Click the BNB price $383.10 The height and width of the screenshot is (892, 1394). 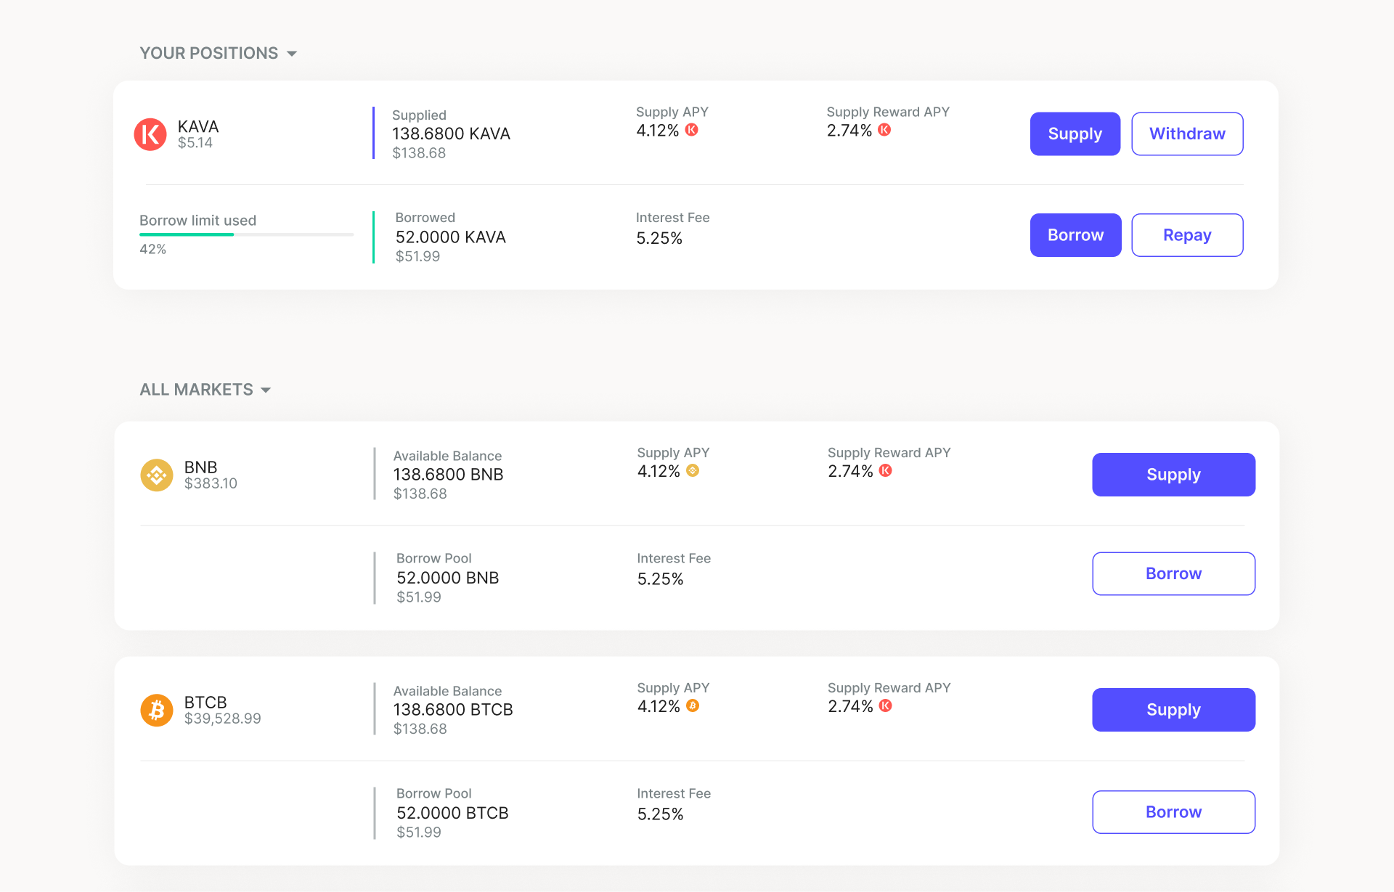pyautogui.click(x=211, y=483)
